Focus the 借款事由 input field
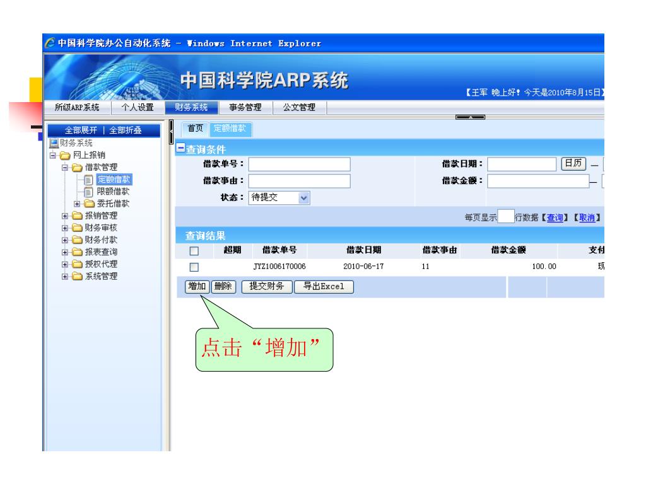Image resolution: width=646 pixels, height=484 pixels. tap(300, 181)
